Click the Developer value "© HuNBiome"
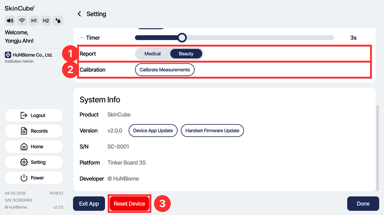Screen dimensions: 384x215 [123, 179]
